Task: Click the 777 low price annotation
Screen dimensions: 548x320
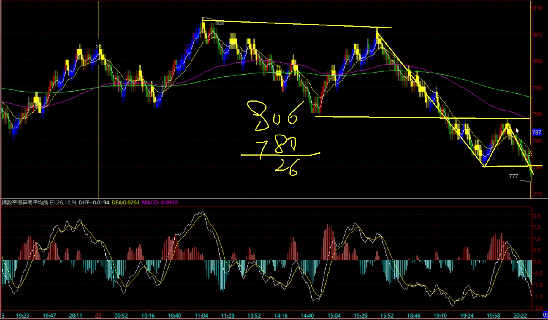Action: (514, 176)
